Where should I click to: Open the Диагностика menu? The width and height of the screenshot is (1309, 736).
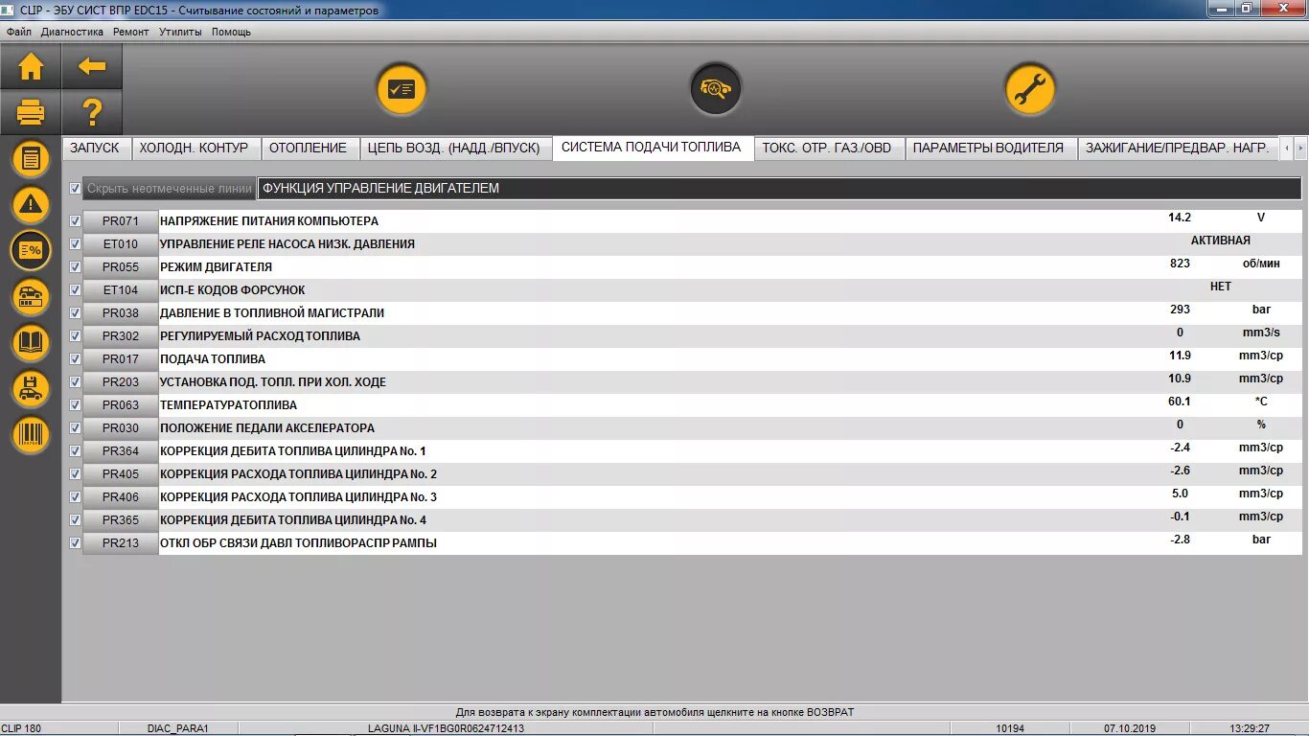tap(72, 32)
